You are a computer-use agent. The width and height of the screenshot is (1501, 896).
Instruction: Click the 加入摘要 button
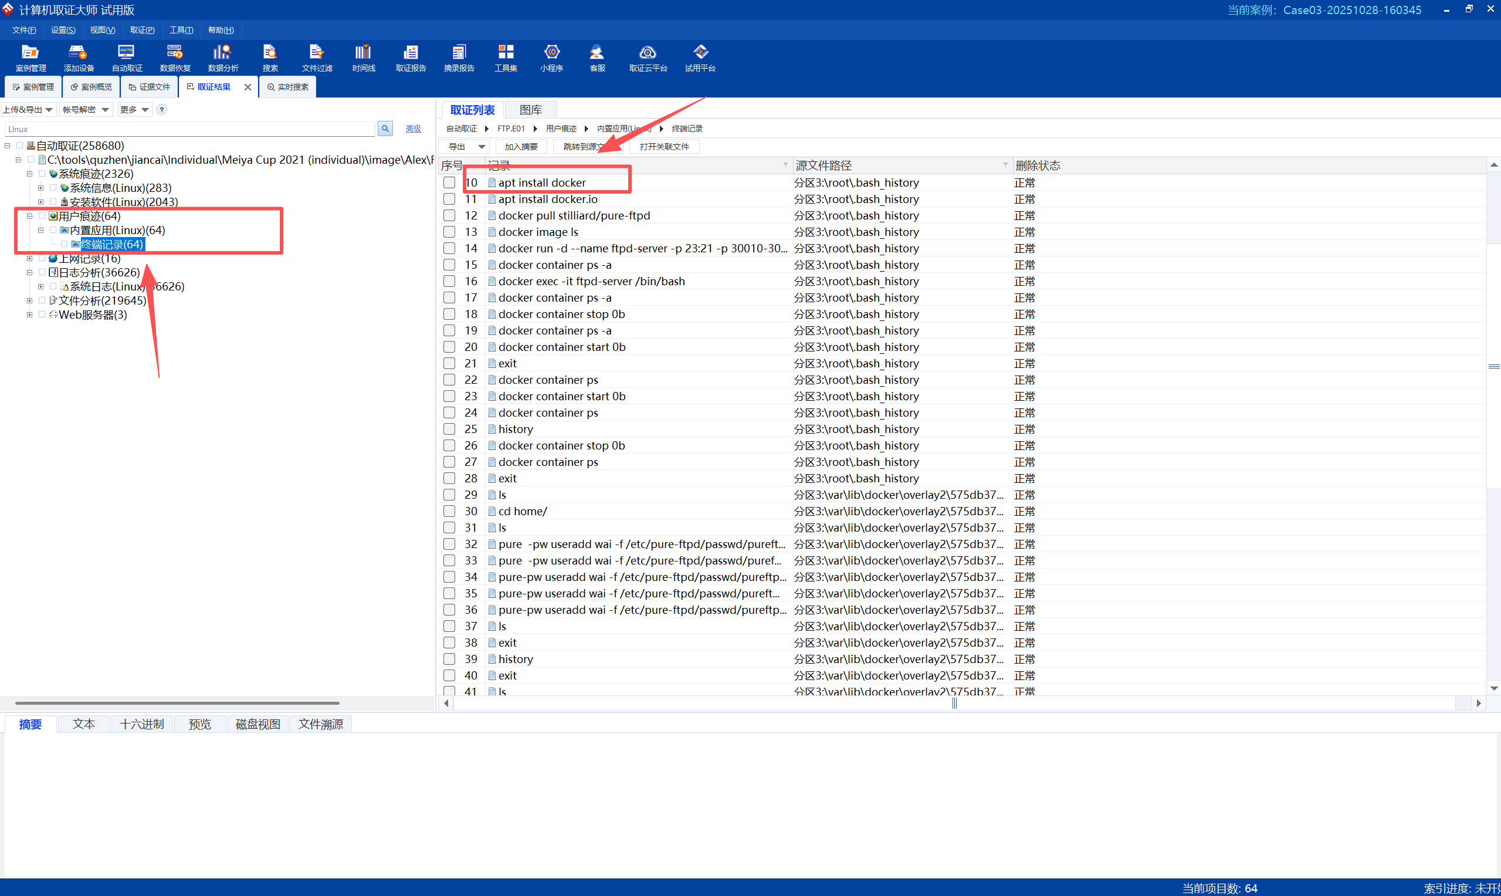tap(520, 147)
